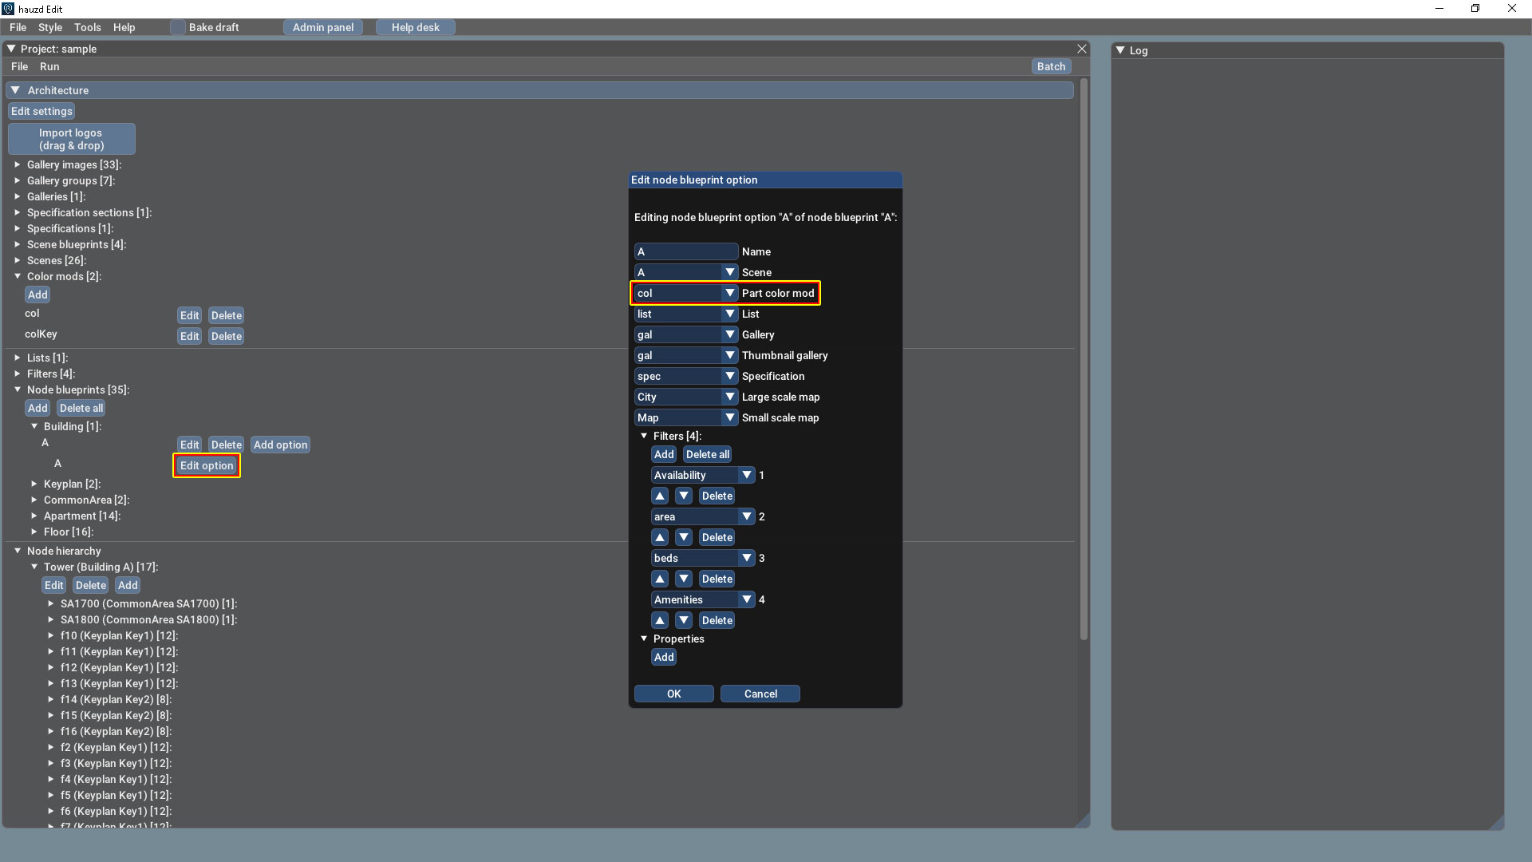This screenshot has width=1532, height=862.
Task: Close the Project sample panel
Action: tap(1081, 49)
